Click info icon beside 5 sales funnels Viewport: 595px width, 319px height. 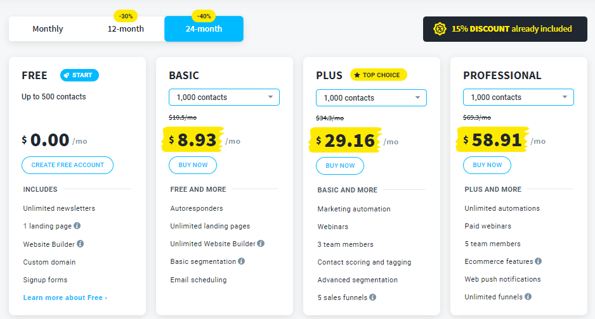(x=373, y=297)
